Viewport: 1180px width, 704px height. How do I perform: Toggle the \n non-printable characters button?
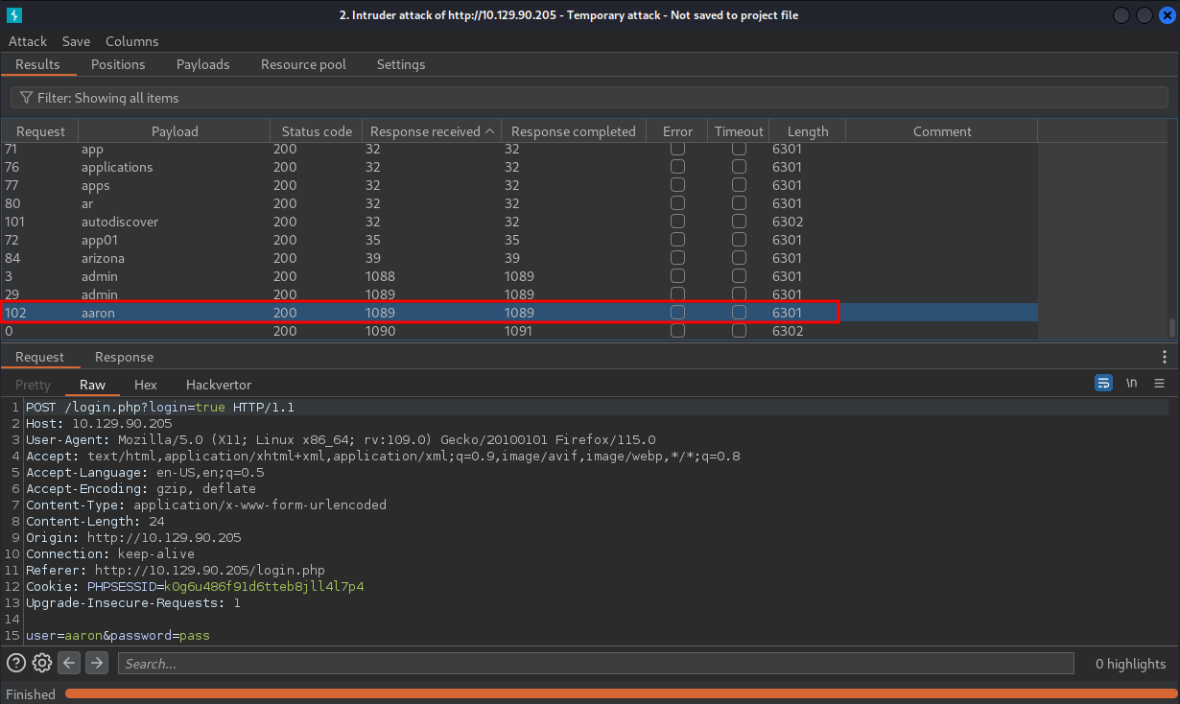click(1132, 383)
